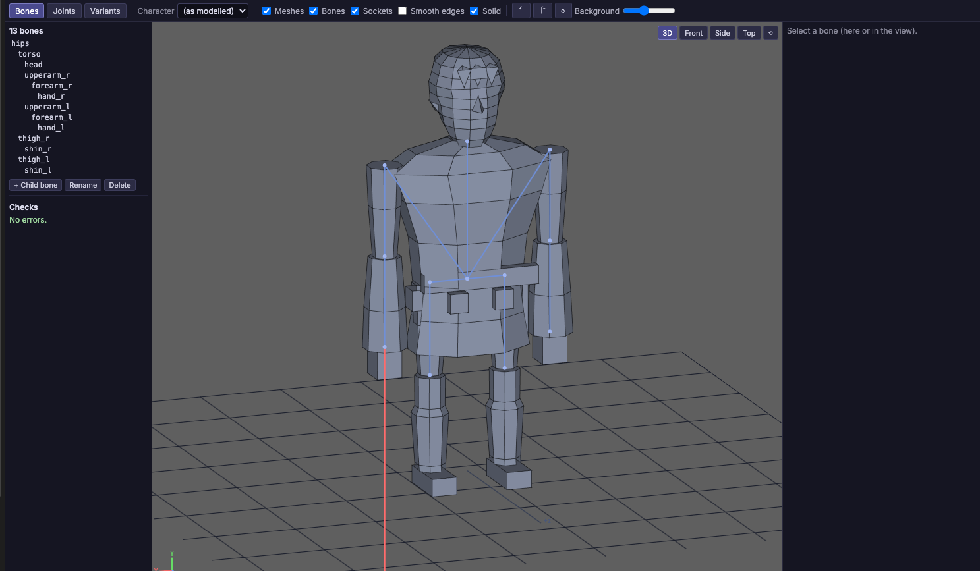980x571 pixels.
Task: Click the Delete bone button
Action: [120, 185]
